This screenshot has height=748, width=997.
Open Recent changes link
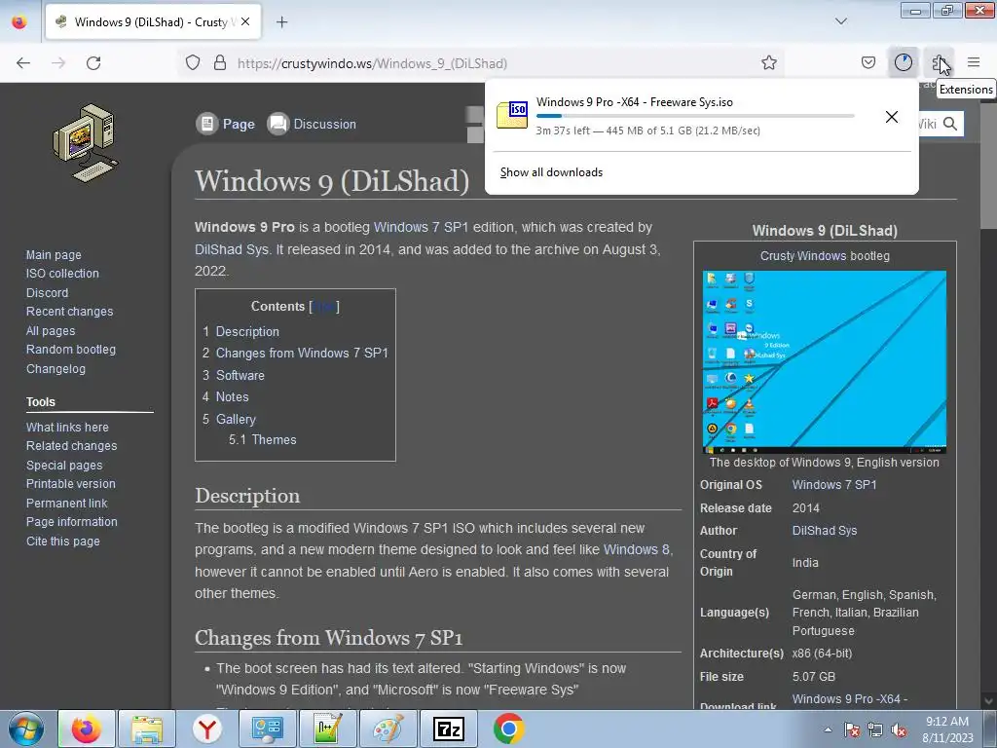pos(69,312)
